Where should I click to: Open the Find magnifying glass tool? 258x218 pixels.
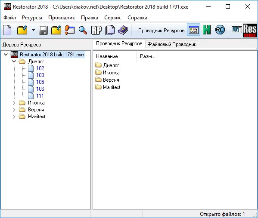coord(83,30)
